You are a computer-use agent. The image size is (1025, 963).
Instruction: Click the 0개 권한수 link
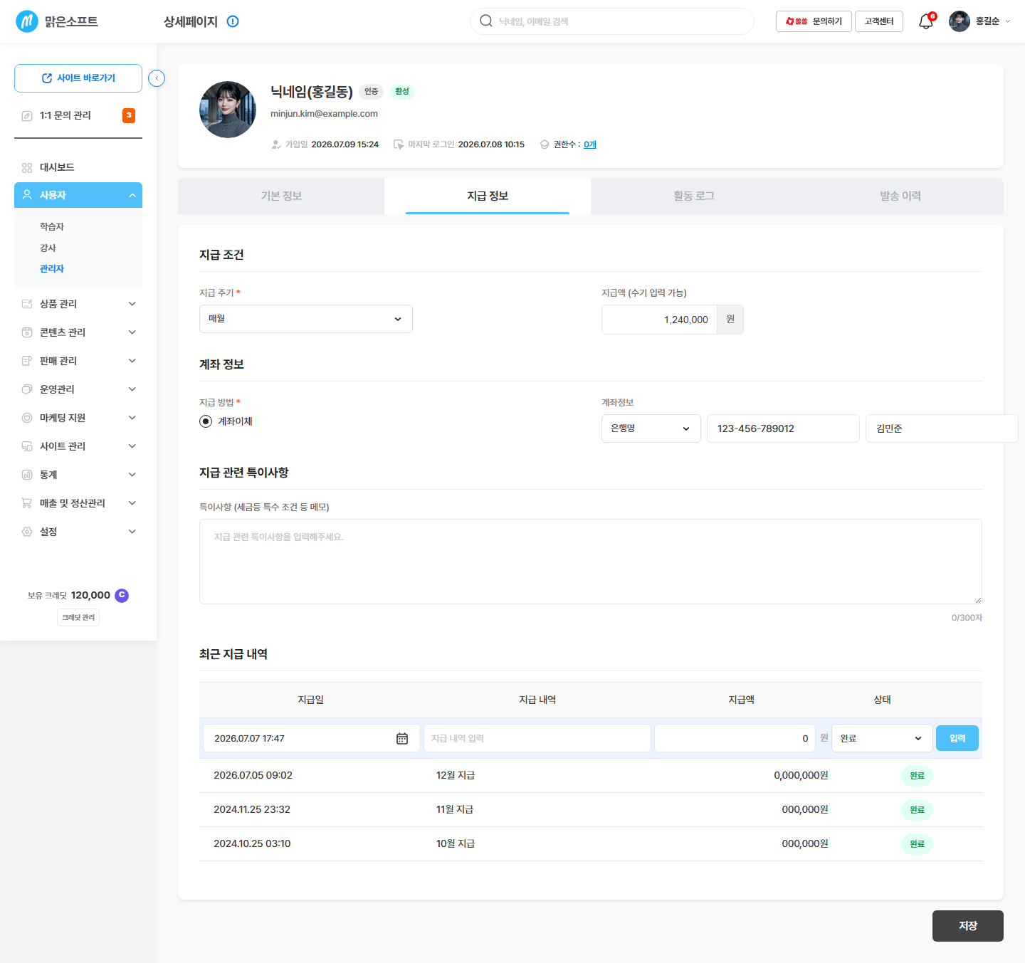590,144
